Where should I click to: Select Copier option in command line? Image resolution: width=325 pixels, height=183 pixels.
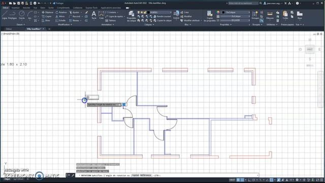(136, 175)
